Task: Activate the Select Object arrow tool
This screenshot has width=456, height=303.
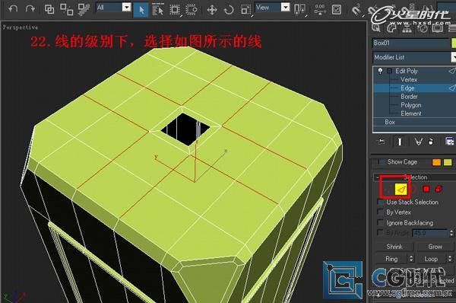Action: [141, 10]
